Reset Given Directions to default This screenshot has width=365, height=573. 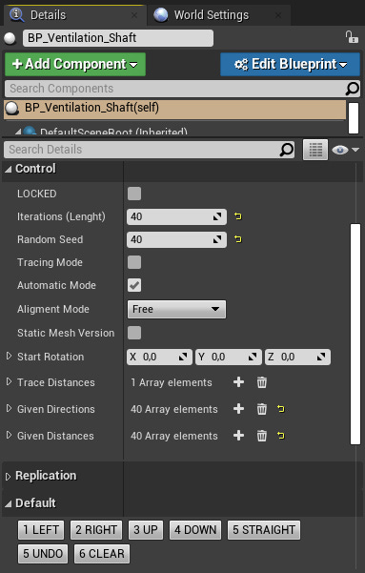pos(280,409)
